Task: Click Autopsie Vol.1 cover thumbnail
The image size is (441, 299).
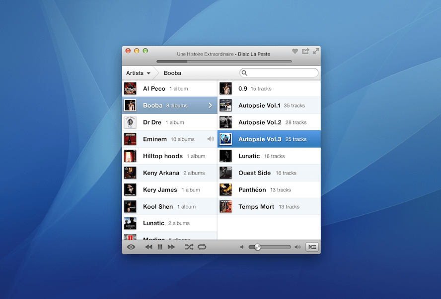Action: [x=225, y=105]
